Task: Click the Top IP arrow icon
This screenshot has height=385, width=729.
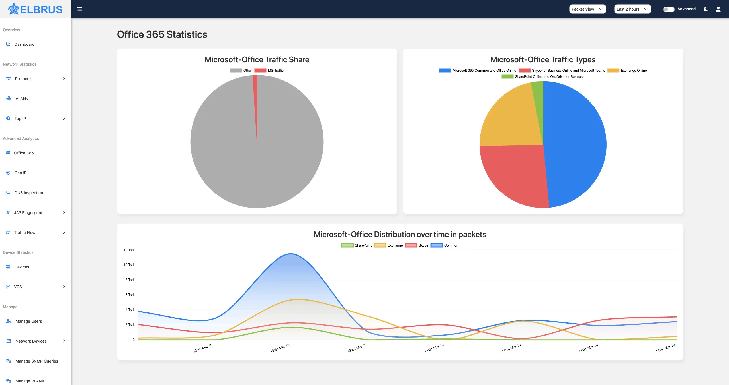Action: pyautogui.click(x=8, y=118)
